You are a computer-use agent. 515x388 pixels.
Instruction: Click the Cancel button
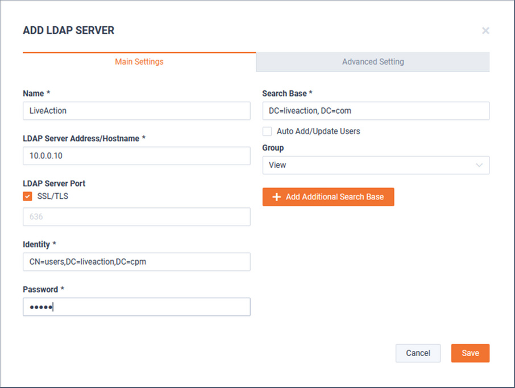[x=418, y=353]
